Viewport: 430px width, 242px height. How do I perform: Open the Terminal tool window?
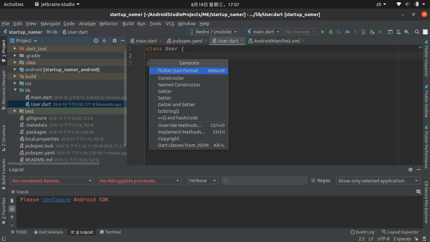tap(110, 232)
